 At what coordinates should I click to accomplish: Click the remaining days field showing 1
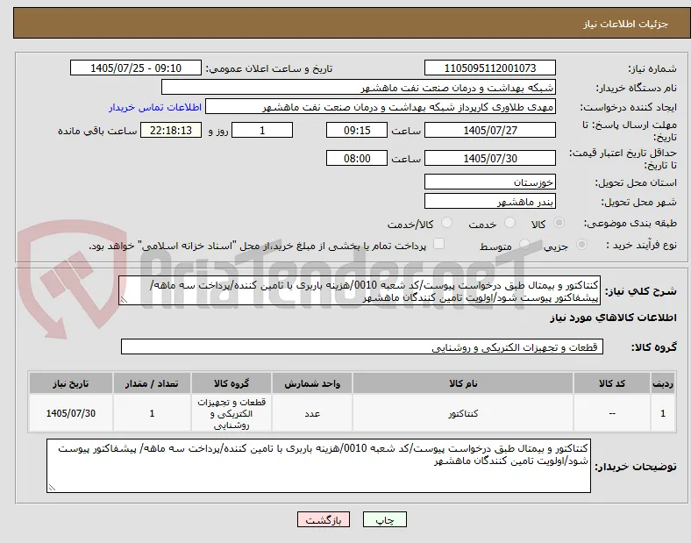(x=262, y=130)
